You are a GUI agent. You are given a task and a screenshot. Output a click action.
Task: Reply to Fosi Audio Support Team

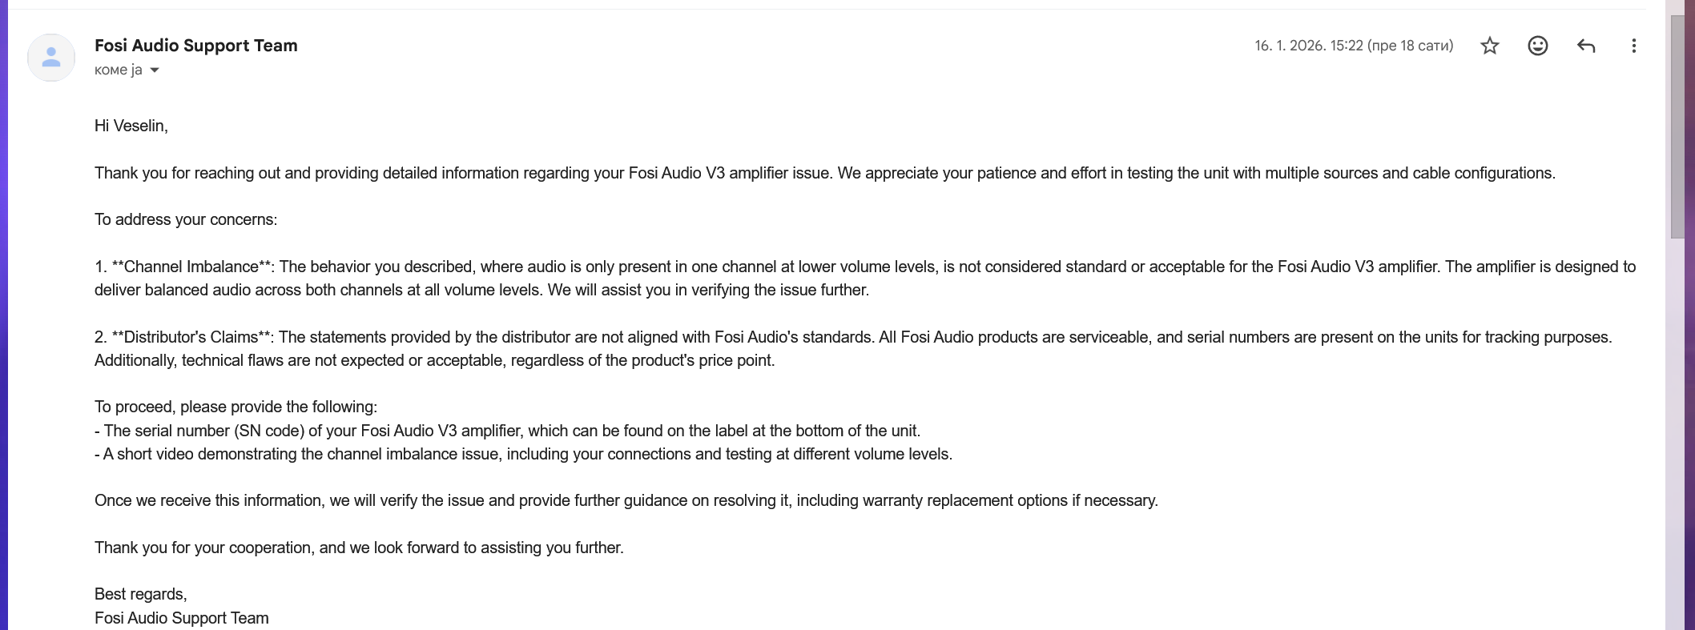coord(1585,46)
